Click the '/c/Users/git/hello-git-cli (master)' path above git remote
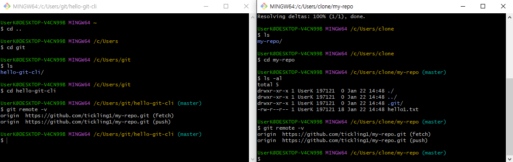This screenshot has height=162, width=513. point(148,103)
